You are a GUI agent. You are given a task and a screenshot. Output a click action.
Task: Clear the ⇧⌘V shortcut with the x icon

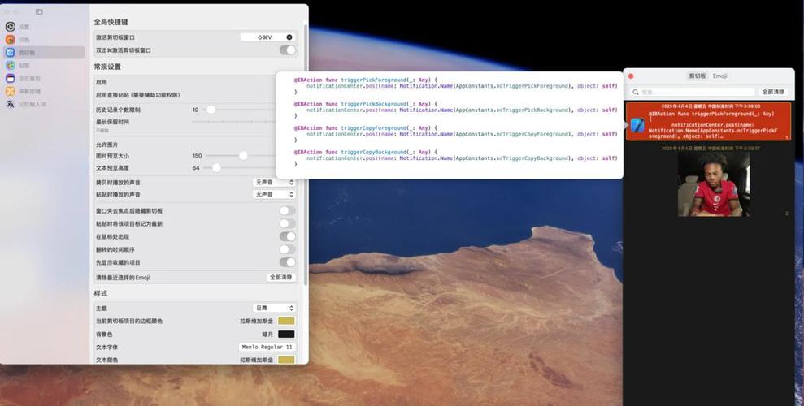289,37
